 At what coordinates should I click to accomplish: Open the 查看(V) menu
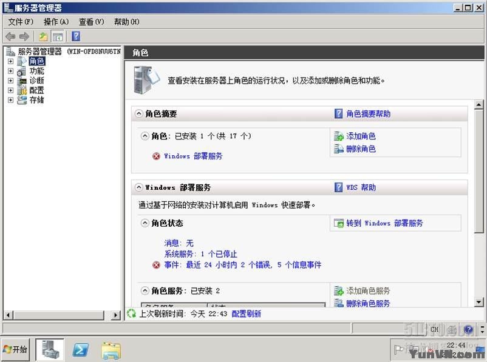point(91,22)
